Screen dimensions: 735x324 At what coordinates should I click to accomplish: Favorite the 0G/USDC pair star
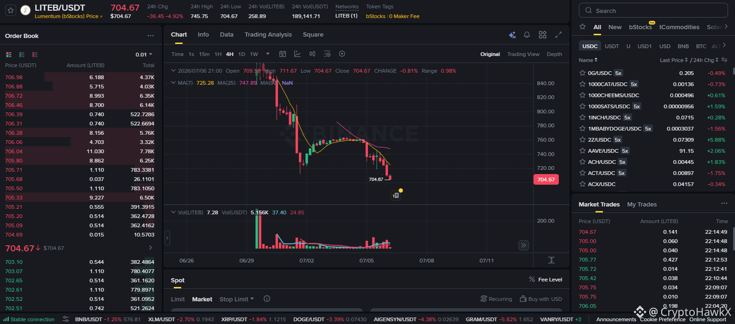(583, 73)
